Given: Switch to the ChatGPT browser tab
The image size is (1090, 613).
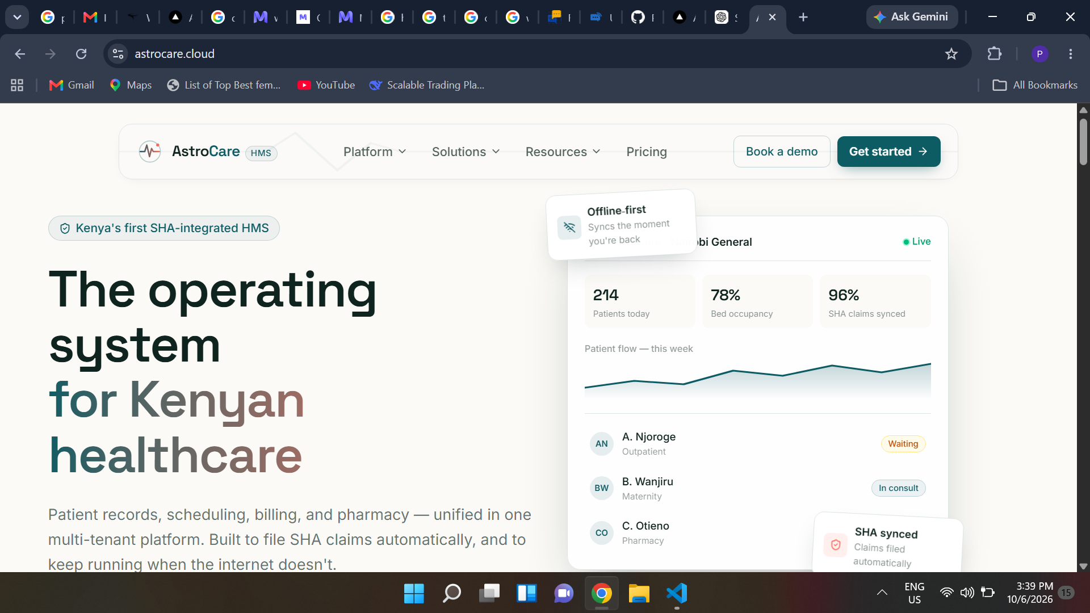Looking at the screenshot, I should pyautogui.click(x=726, y=17).
